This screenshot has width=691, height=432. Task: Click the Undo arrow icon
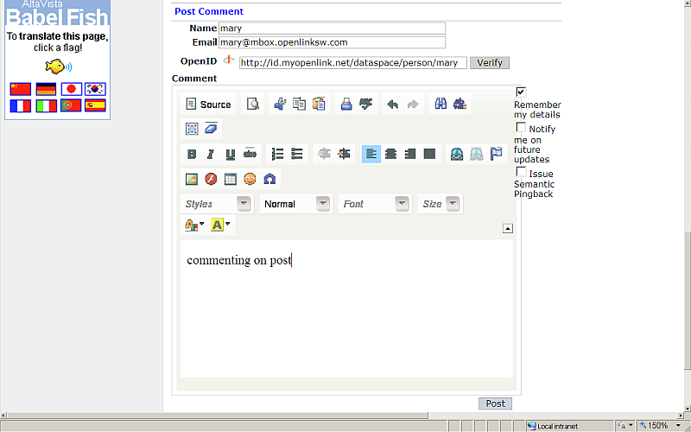point(393,105)
